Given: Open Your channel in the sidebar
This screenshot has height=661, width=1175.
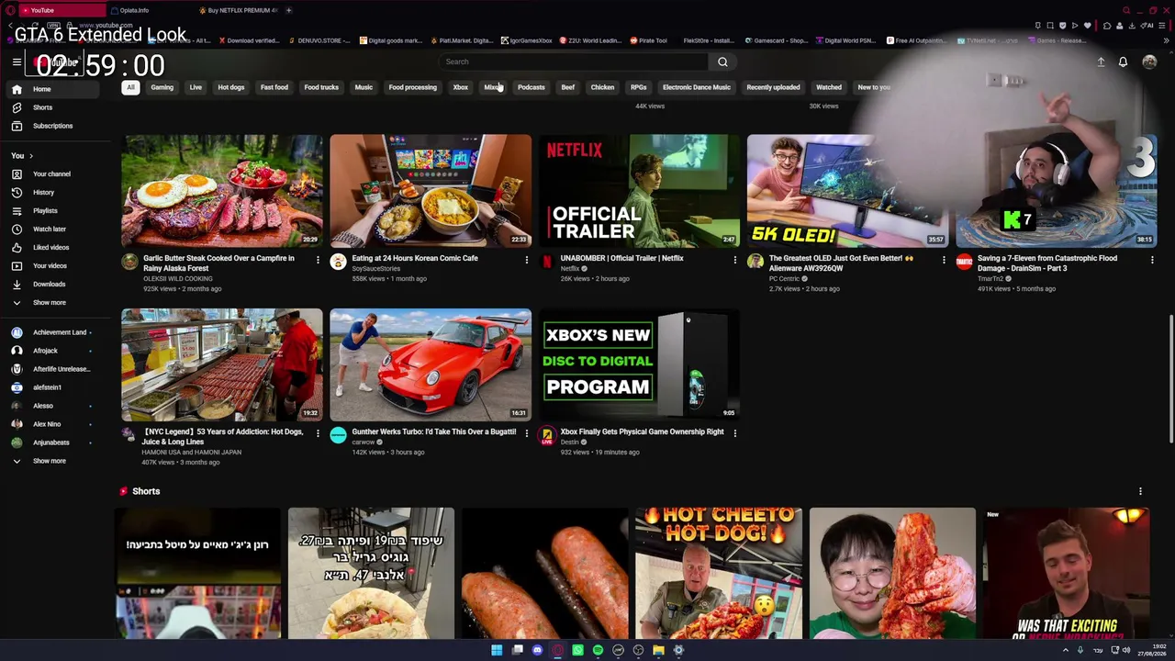Looking at the screenshot, I should point(51,174).
